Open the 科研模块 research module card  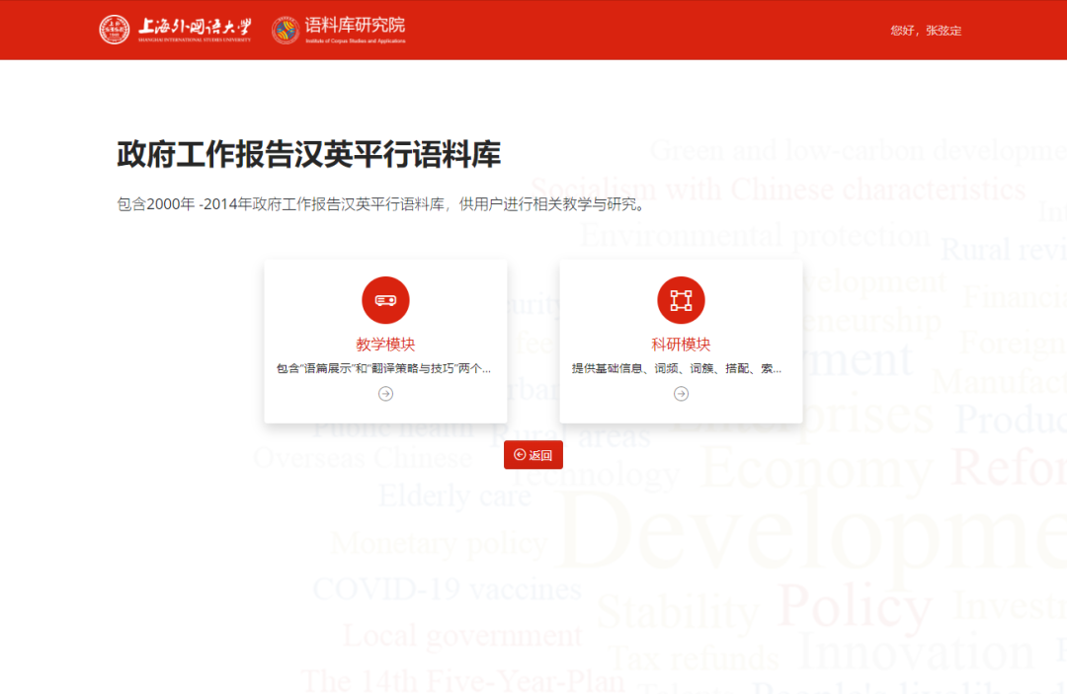click(x=681, y=341)
